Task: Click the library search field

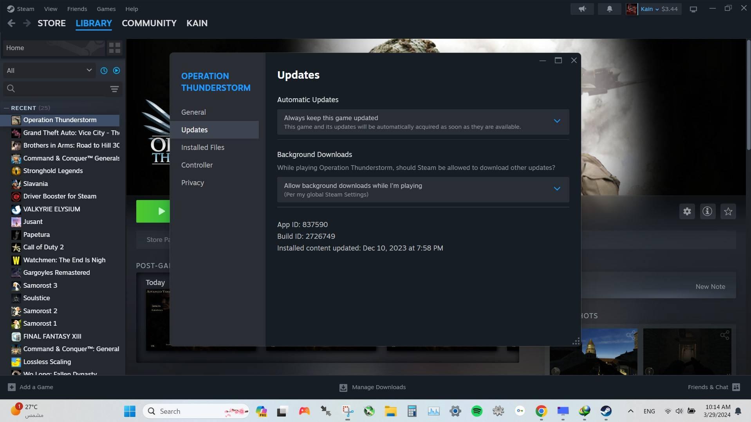Action: (55, 89)
